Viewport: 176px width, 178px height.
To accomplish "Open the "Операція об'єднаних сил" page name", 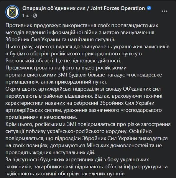I will pos(54,9).
